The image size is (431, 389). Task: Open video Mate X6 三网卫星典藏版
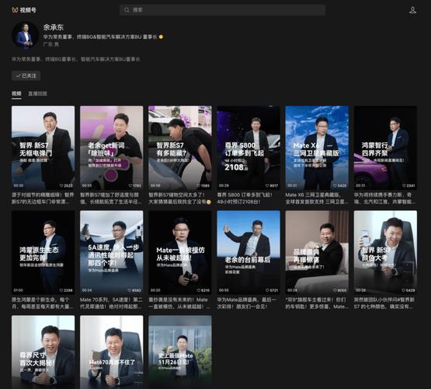point(317,148)
